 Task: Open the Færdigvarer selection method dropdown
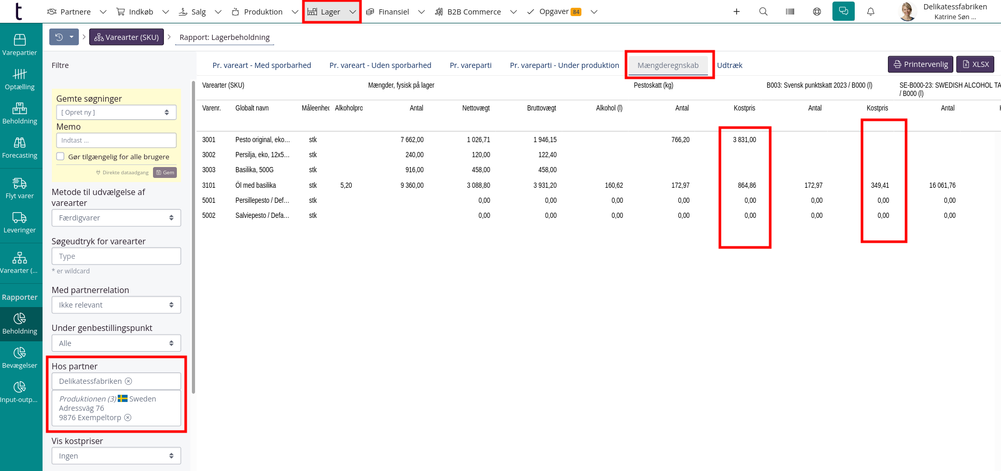point(116,218)
